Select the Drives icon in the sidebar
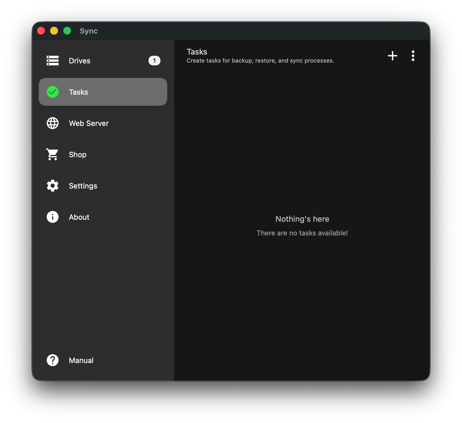The width and height of the screenshot is (462, 423). (52, 61)
